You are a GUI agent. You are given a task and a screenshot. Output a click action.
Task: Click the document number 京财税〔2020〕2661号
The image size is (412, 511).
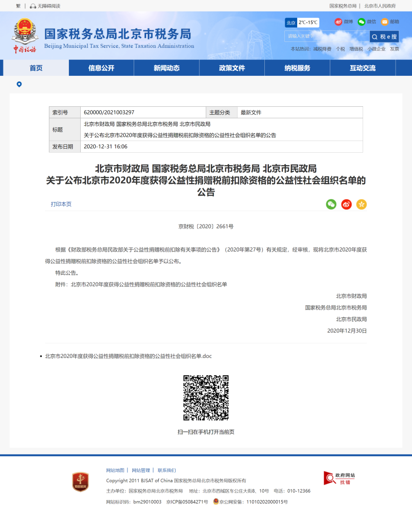click(x=206, y=227)
